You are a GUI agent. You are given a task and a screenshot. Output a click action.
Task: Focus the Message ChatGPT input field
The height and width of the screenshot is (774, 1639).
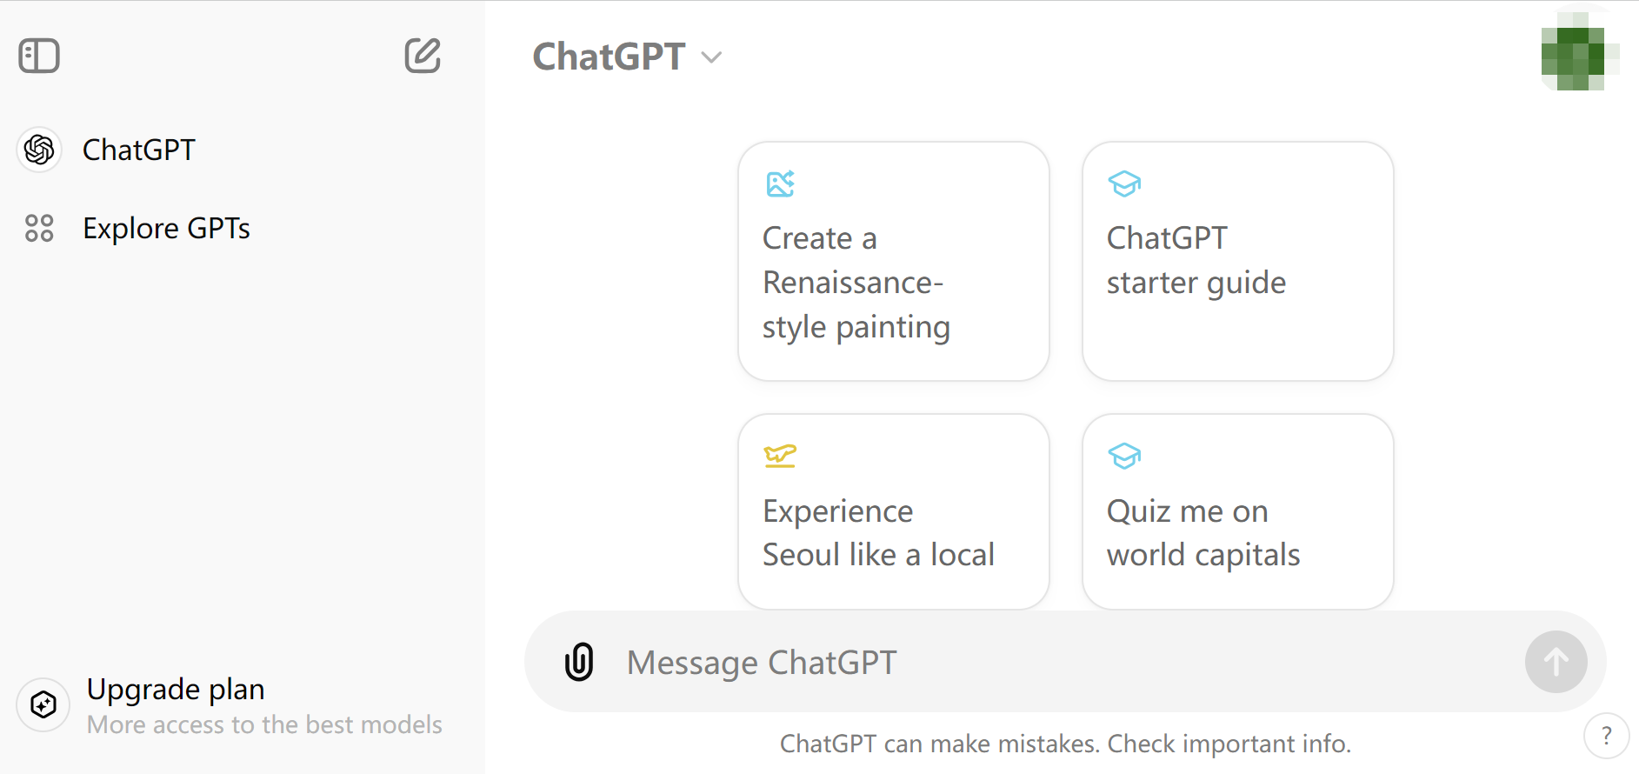click(1065, 662)
